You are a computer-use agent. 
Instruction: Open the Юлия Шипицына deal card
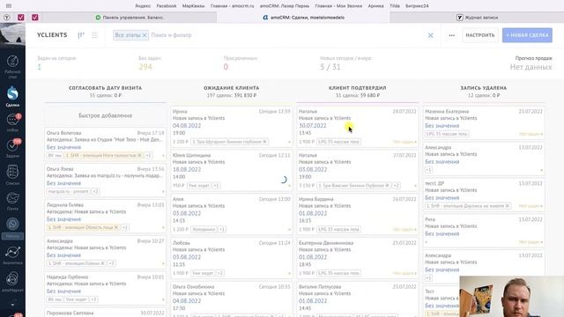pyautogui.click(x=231, y=170)
